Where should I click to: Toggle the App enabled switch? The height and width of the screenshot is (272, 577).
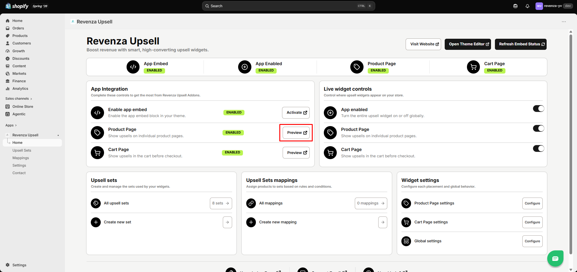coord(539,109)
